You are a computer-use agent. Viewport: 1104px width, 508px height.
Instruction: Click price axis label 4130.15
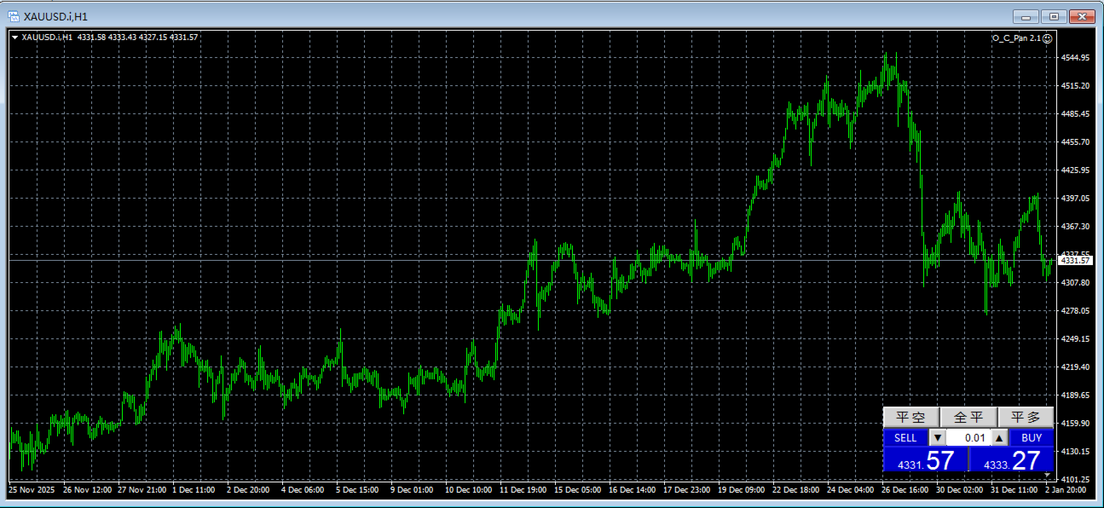[x=1076, y=452]
